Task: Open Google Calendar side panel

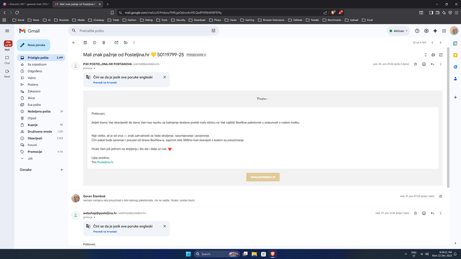Action: pos(455,43)
